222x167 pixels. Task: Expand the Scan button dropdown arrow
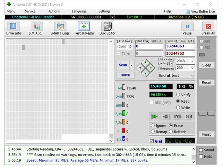131,65
